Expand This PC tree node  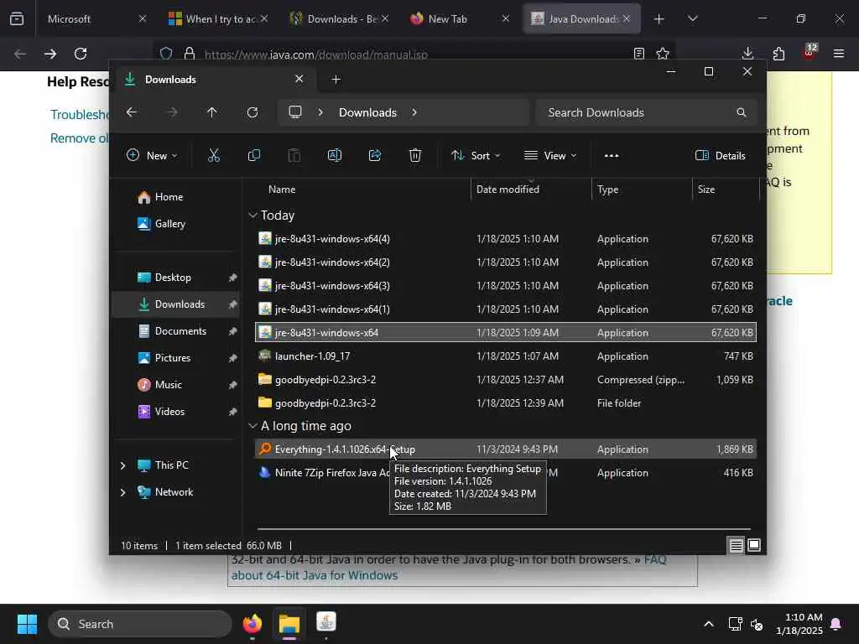123,465
